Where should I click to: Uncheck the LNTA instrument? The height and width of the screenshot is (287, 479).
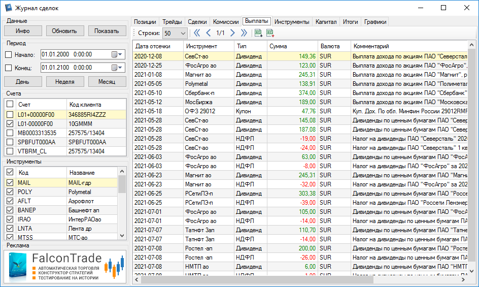[10, 229]
